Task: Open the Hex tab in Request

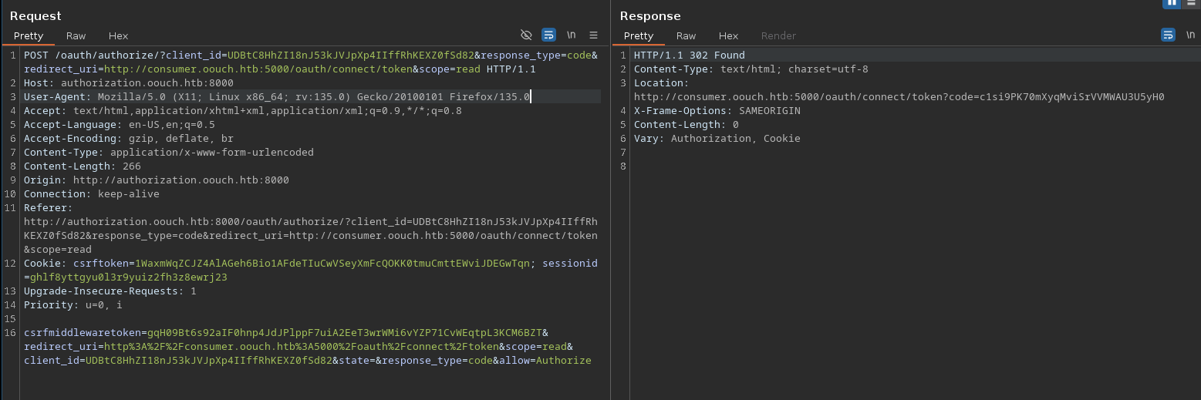Action: click(x=118, y=36)
